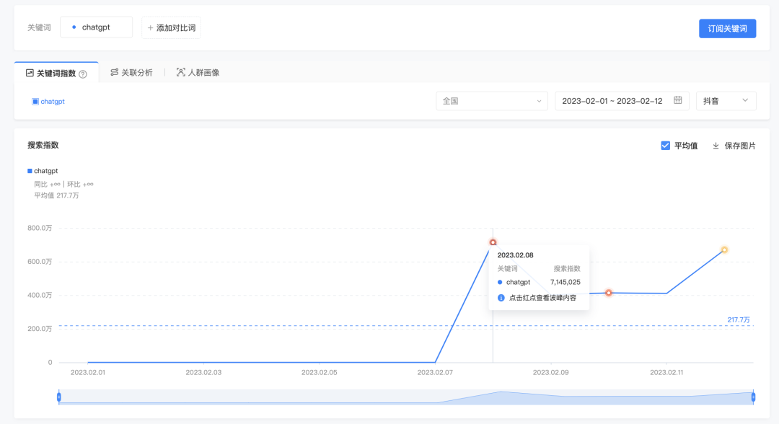Click the red peak point on 2023.02.08
The height and width of the screenshot is (424, 779).
(493, 242)
